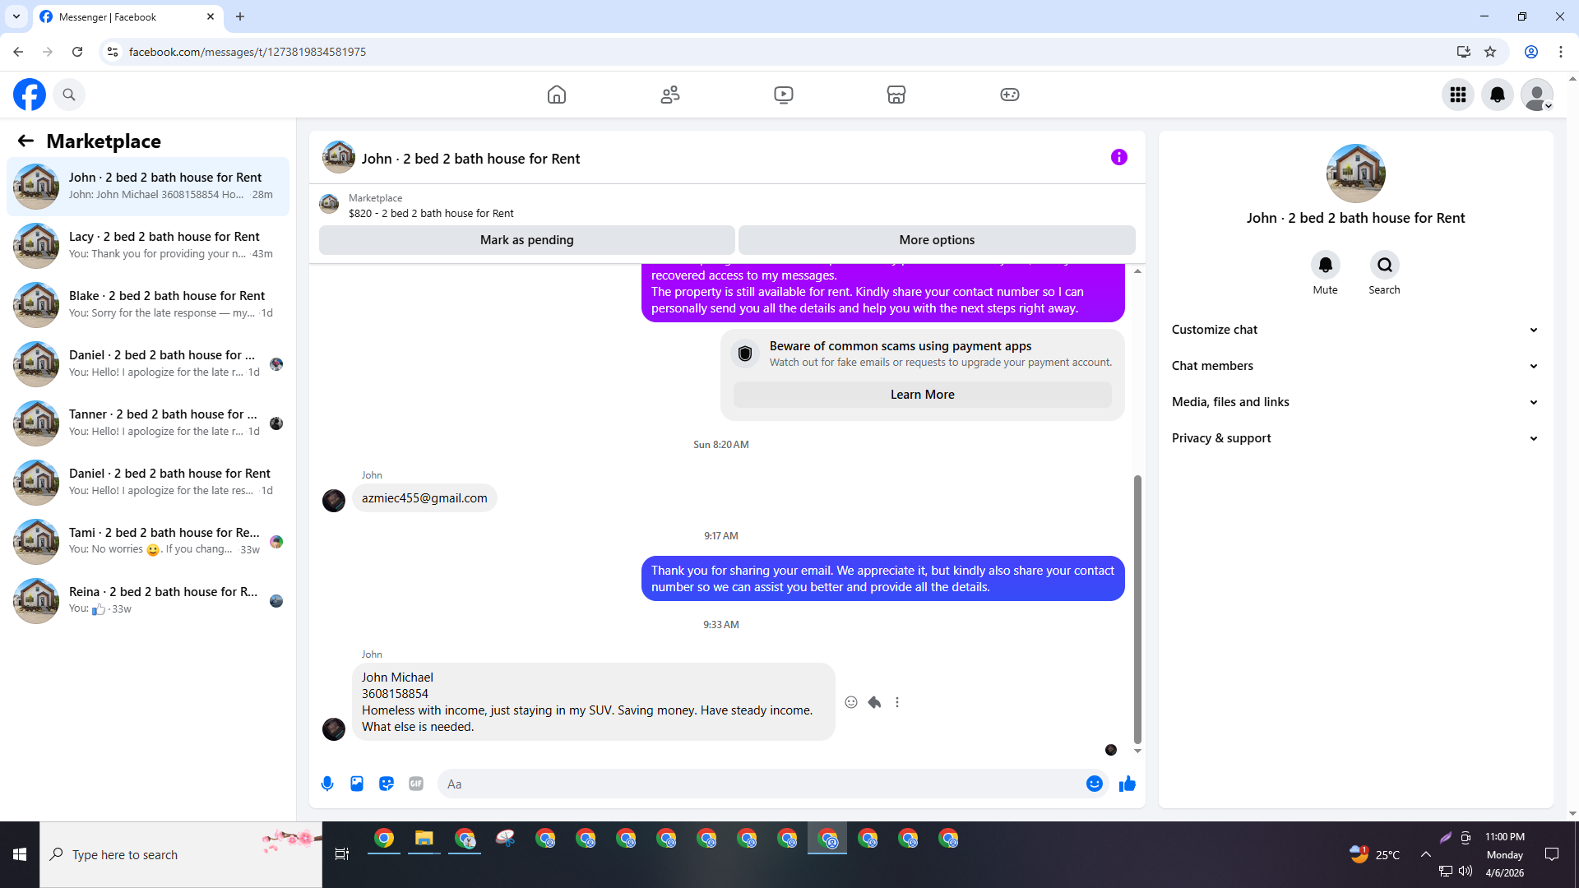Screen dimensions: 1579x888
Task: Open Reina conversation
Action: click(x=148, y=601)
